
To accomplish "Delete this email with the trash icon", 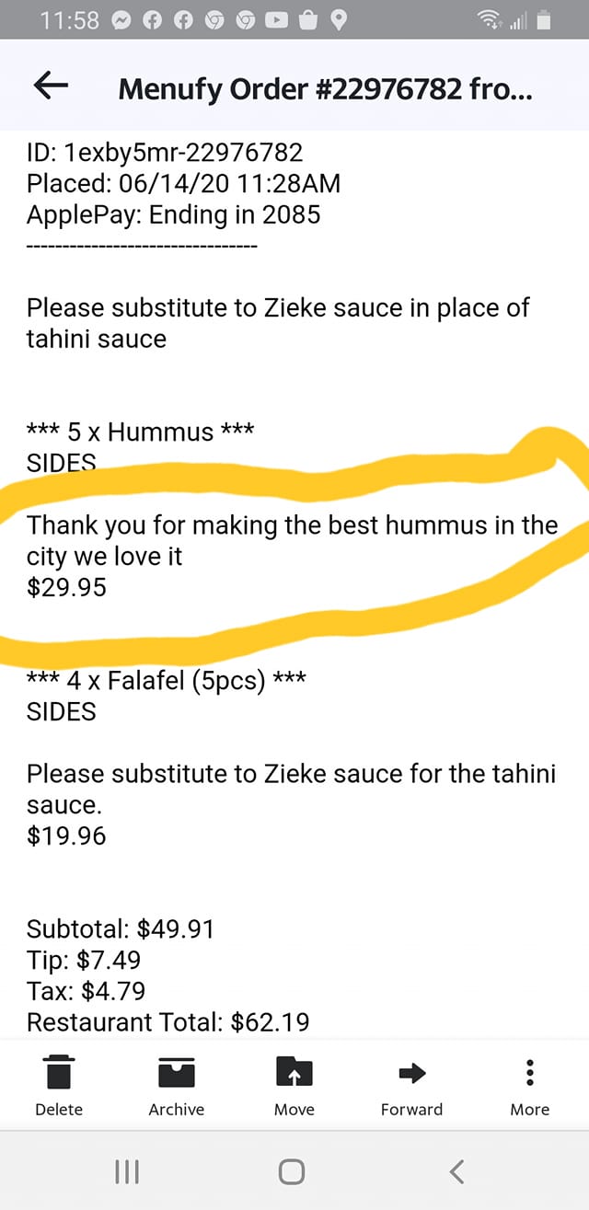I will (59, 1084).
